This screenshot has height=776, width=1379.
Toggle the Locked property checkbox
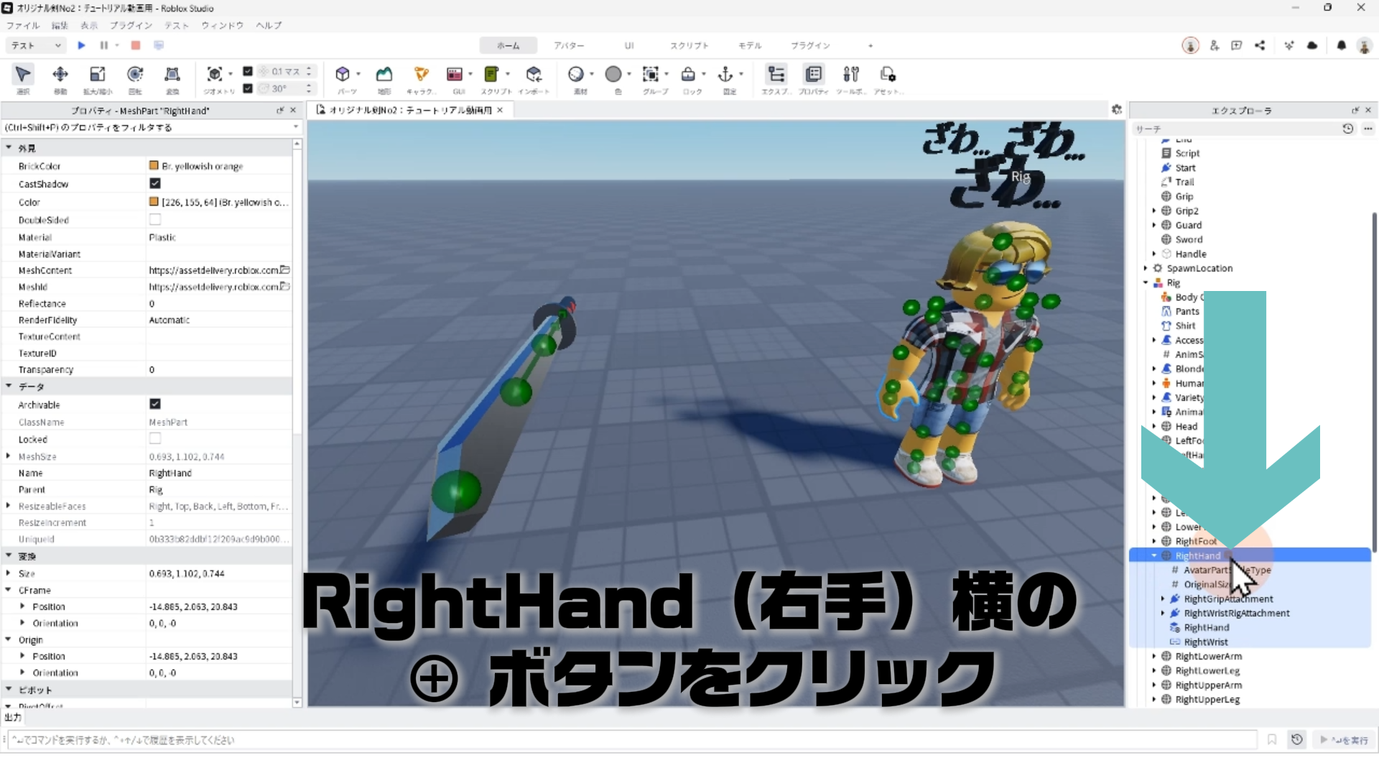[155, 439]
